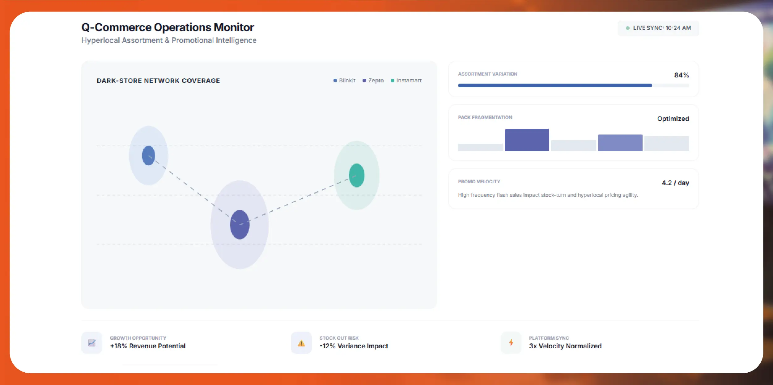
Task: Click the Instamart teal node on map
Action: [357, 175]
